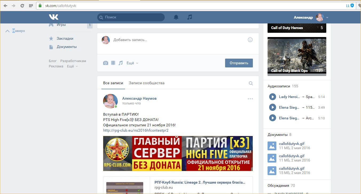The image size is (361, 194).
Task: Switch to the Все записи tab
Action: (x=113, y=83)
